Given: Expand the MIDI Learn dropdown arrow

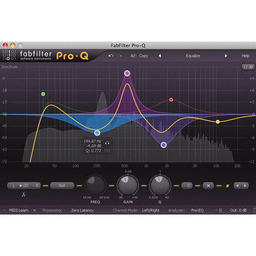Looking at the screenshot, I should [x=35, y=210].
